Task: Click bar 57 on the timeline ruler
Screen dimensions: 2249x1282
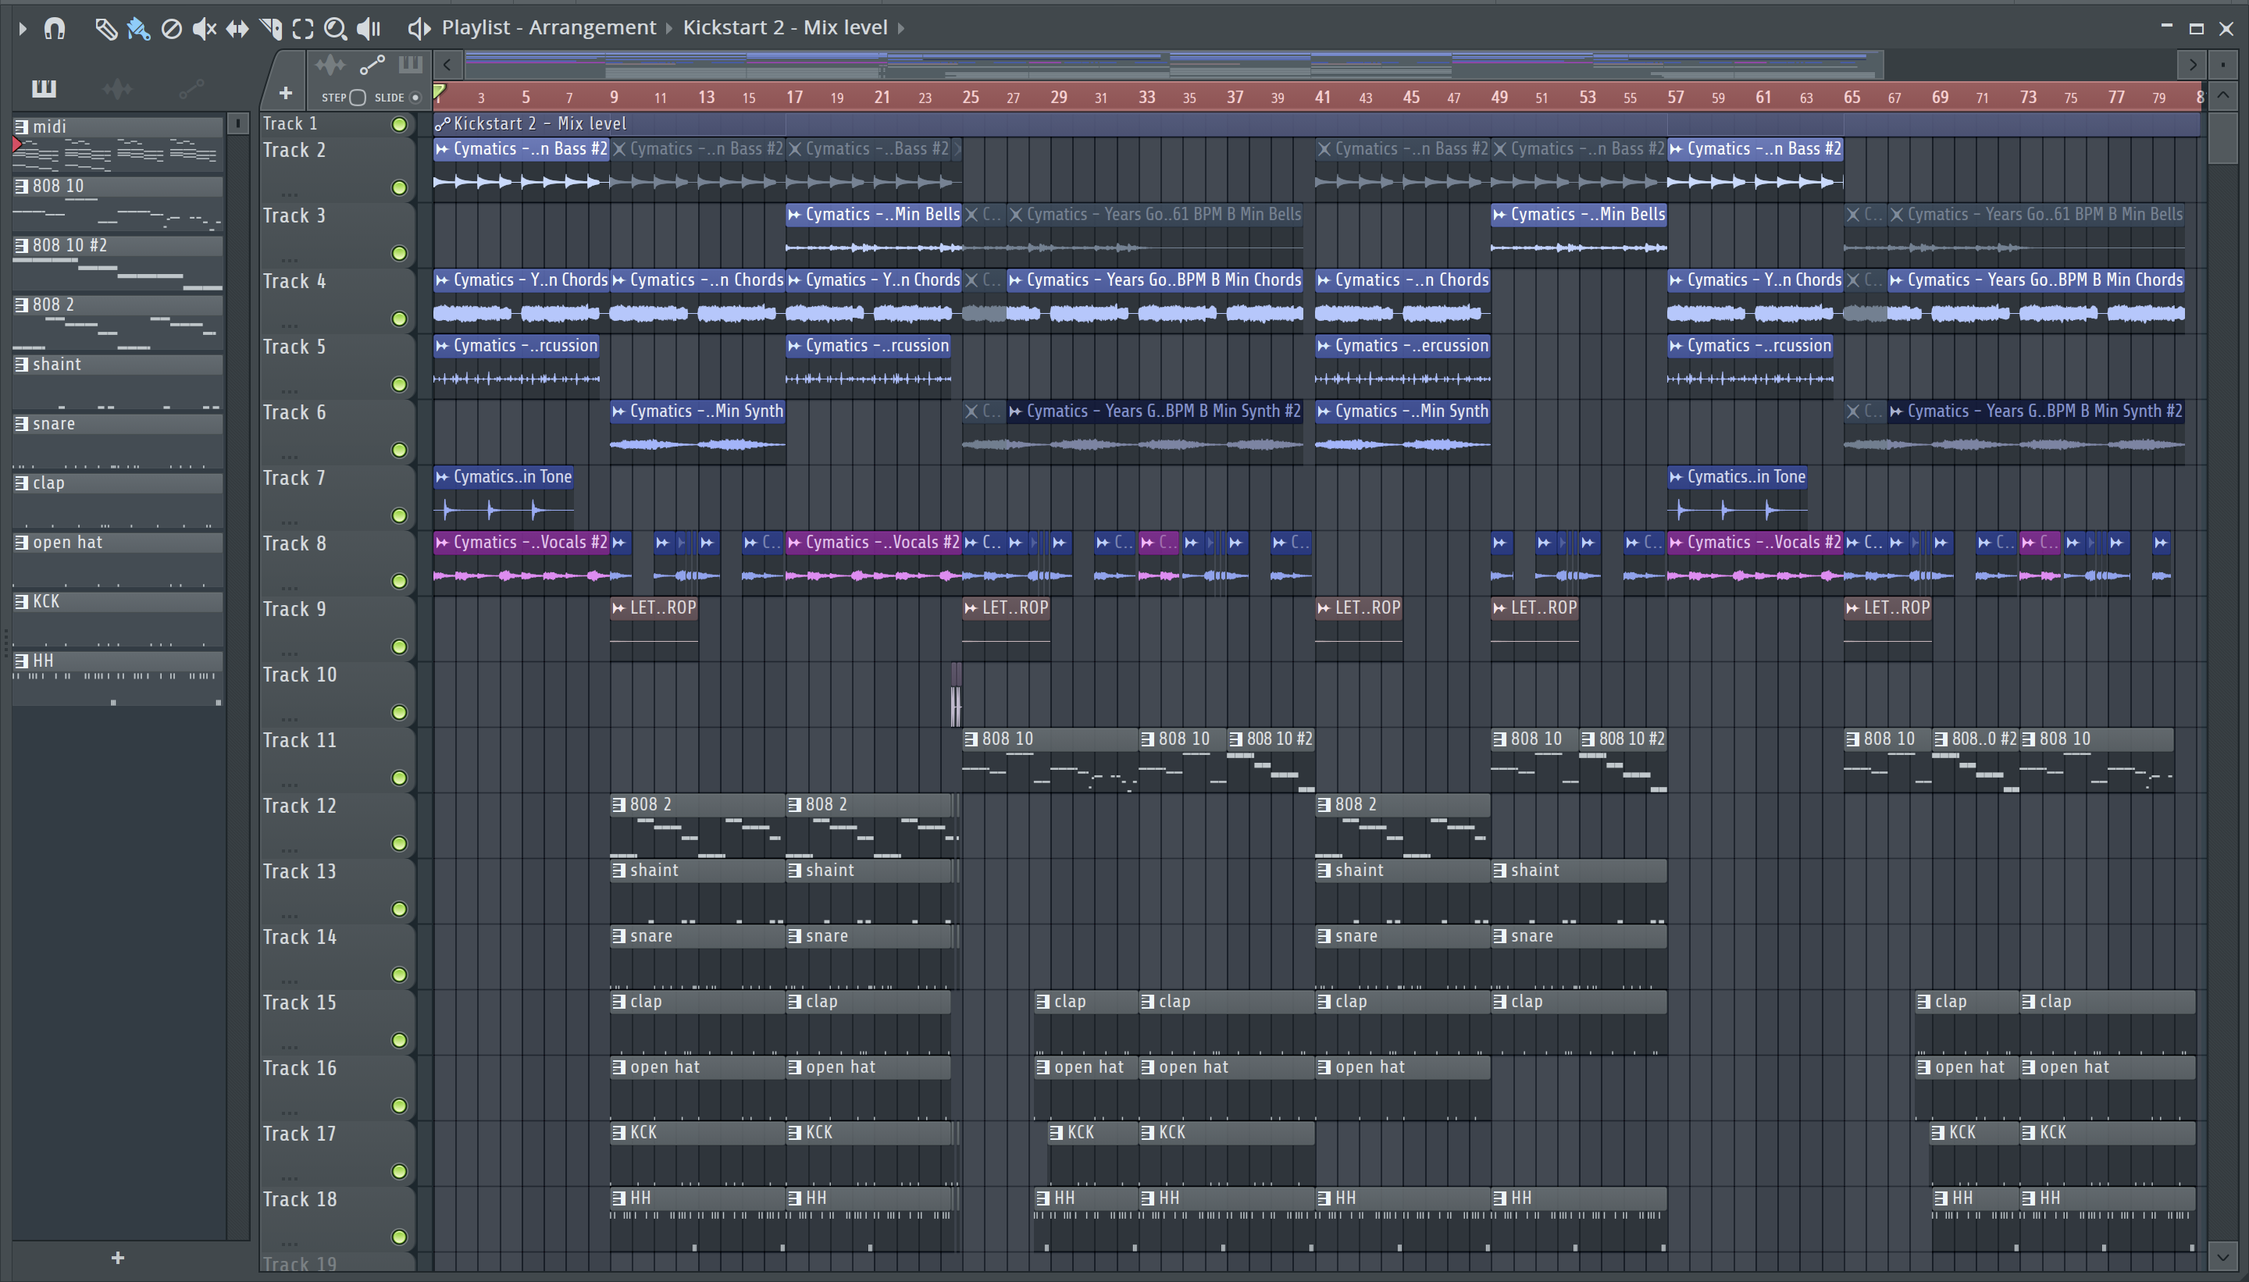Action: click(1675, 97)
